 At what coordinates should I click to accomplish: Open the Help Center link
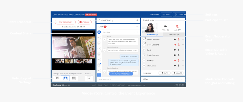(x=179, y=84)
